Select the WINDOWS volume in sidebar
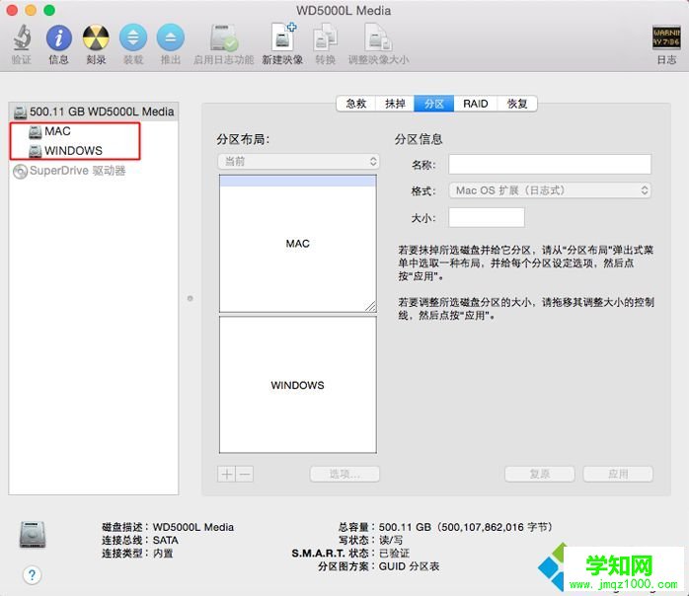 coord(65,151)
